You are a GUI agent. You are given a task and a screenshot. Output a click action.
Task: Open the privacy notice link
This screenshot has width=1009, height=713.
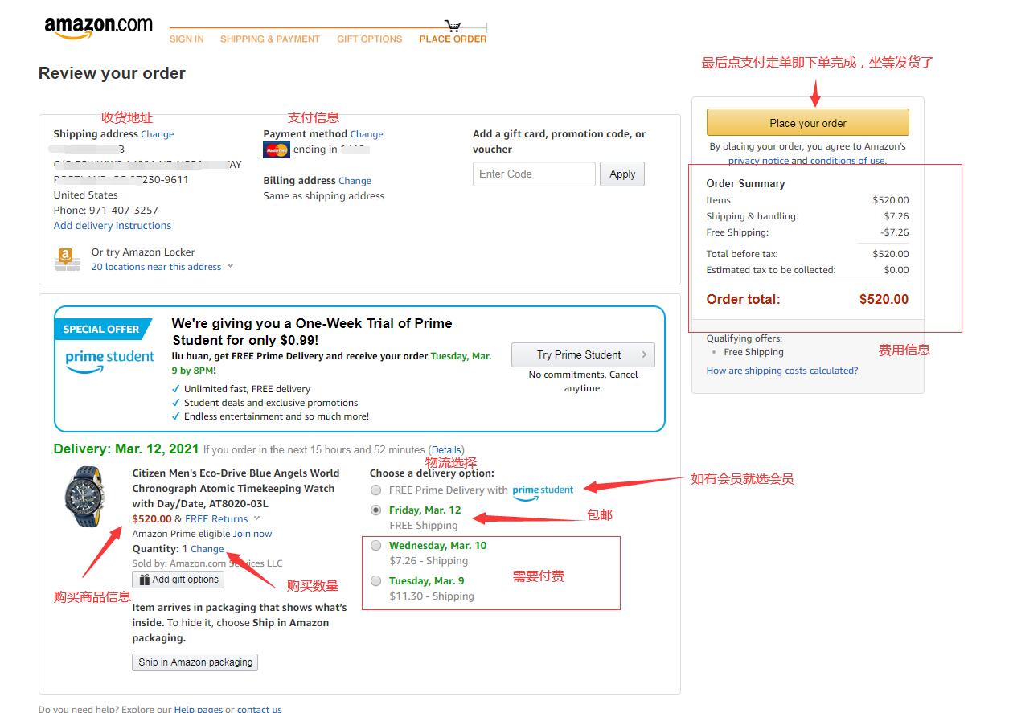pyautogui.click(x=758, y=161)
